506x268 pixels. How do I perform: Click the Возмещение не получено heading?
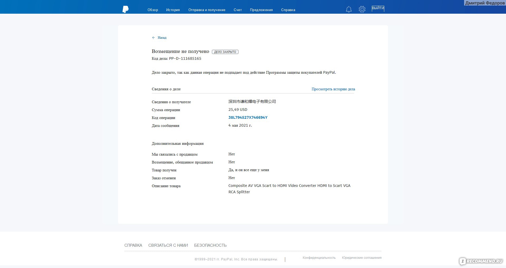(180, 51)
